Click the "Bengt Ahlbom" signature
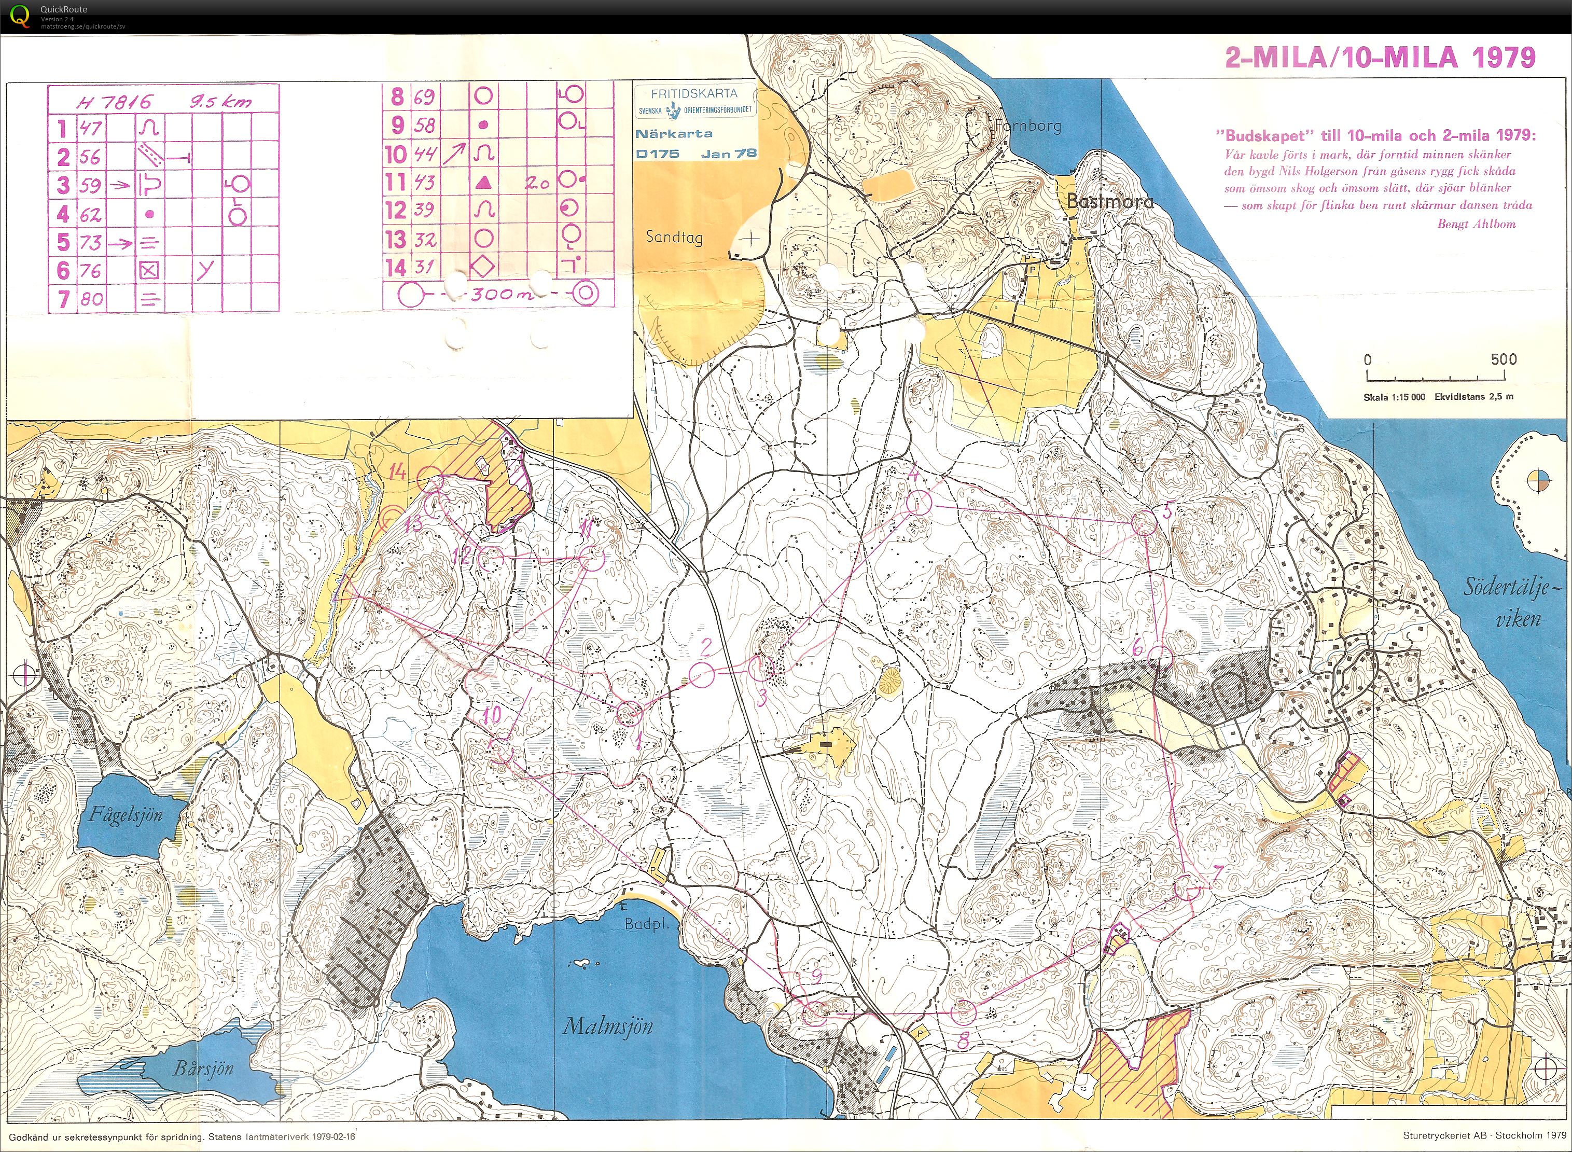The width and height of the screenshot is (1572, 1152). (x=1477, y=224)
